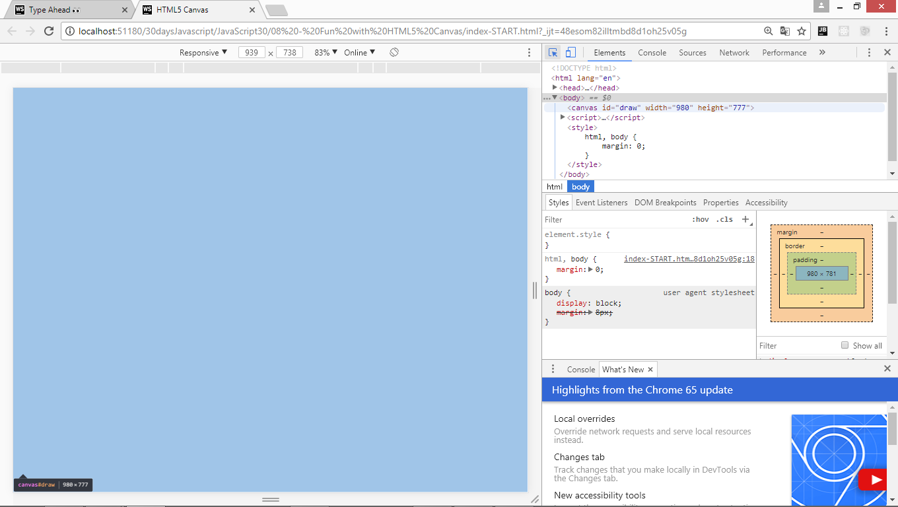Click the zoom magnifier icon in address bar
This screenshot has width=898, height=507.
(x=768, y=31)
